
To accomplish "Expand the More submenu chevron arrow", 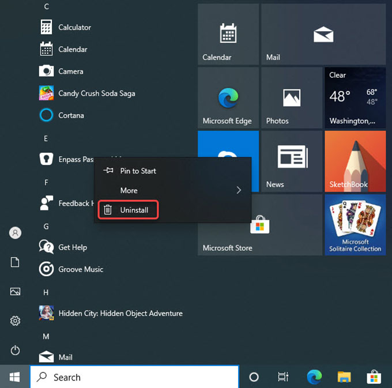I will coord(239,190).
